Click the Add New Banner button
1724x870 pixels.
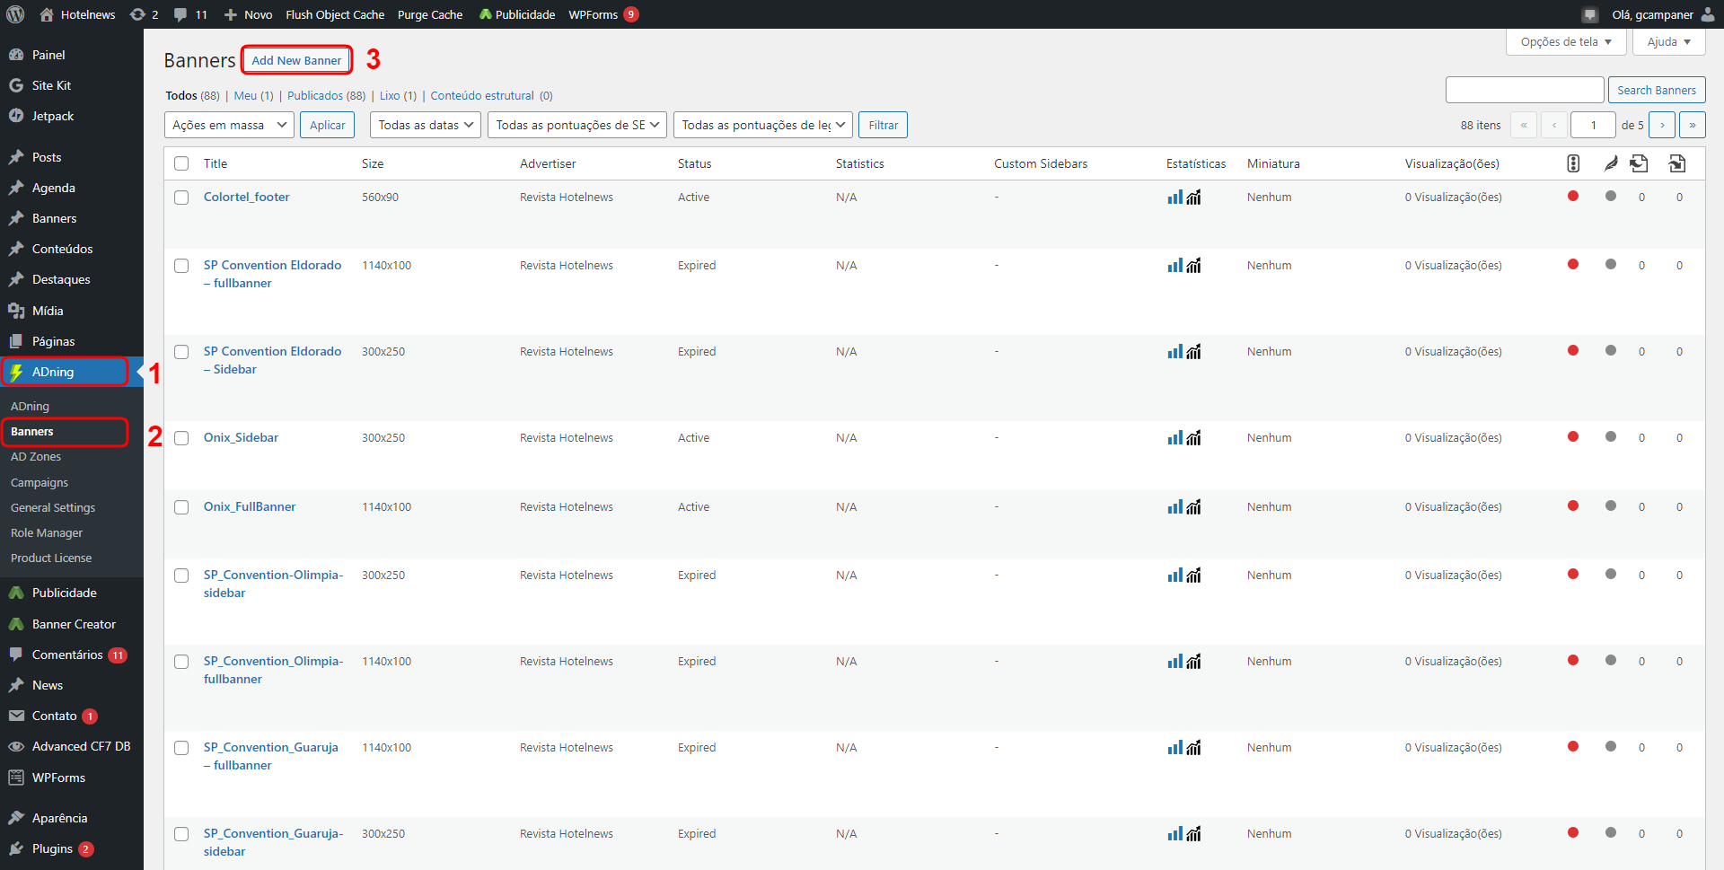(x=296, y=60)
